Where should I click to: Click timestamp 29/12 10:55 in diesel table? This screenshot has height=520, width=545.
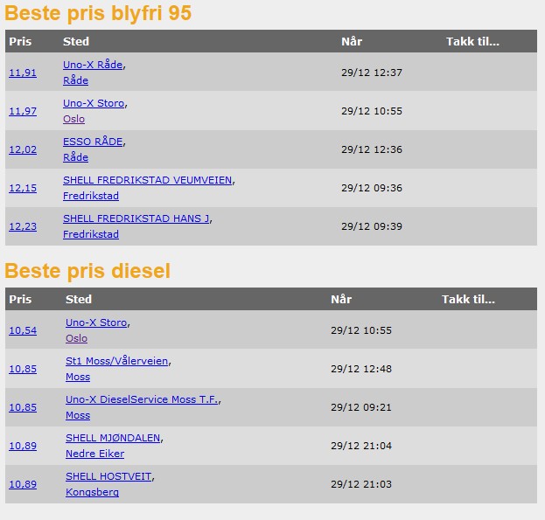click(x=361, y=330)
